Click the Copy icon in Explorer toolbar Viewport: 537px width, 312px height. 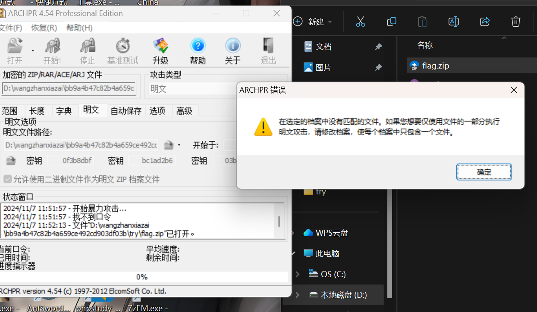pos(392,22)
